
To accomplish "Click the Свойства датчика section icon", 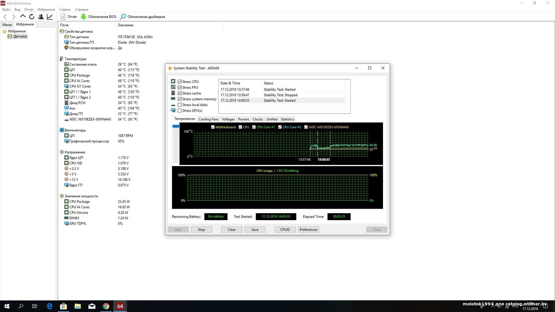I will click(x=62, y=31).
